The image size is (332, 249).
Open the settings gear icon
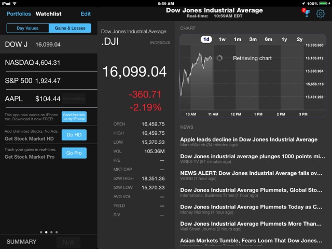(x=321, y=13)
